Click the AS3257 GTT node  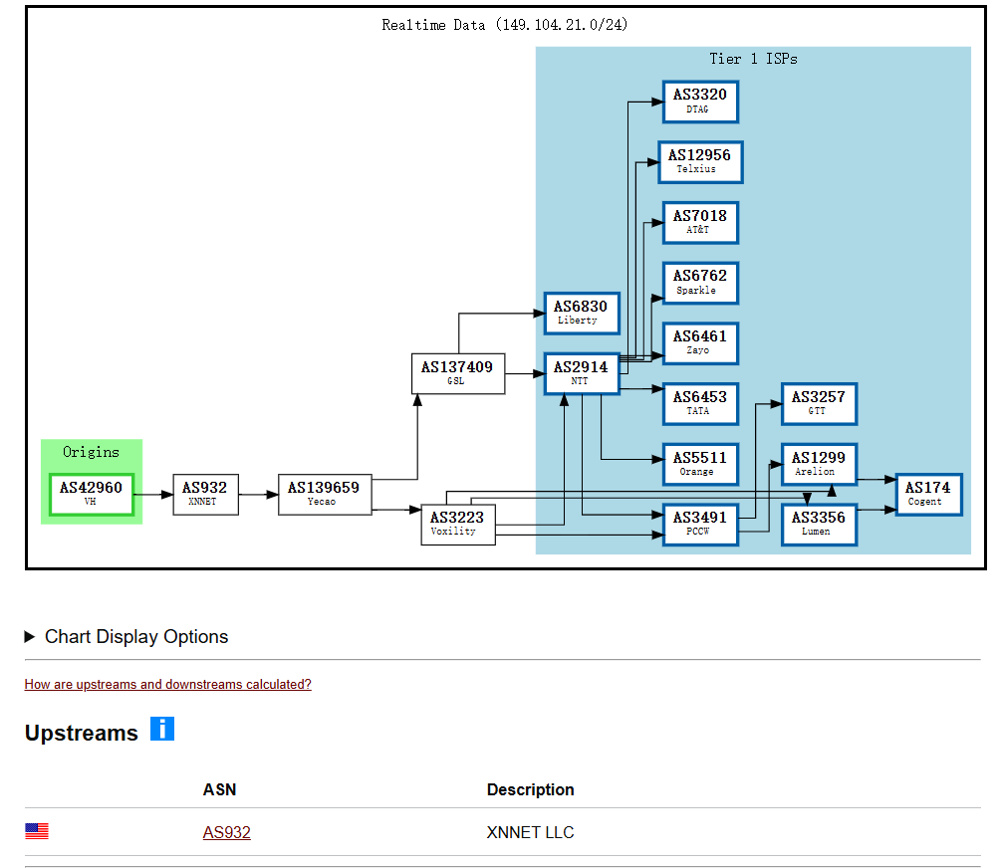(819, 404)
